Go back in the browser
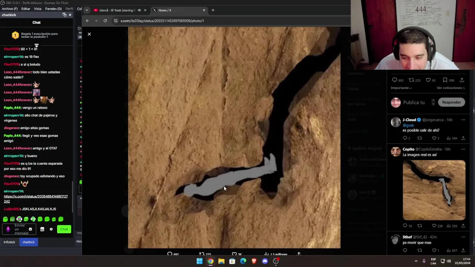This screenshot has width=475, height=267. click(87, 21)
